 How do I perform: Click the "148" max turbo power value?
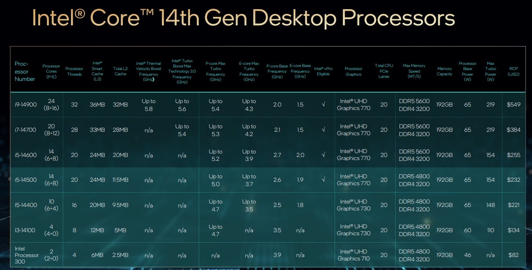click(x=491, y=205)
